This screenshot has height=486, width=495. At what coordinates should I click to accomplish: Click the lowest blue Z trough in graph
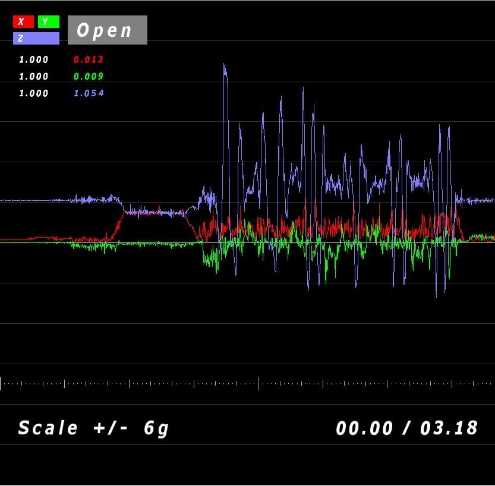(x=437, y=295)
